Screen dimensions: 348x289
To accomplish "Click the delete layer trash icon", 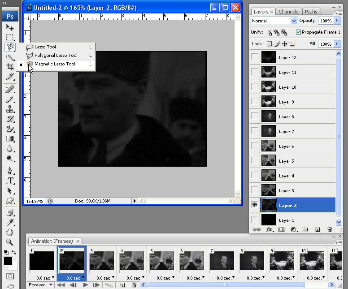I will (x=330, y=229).
